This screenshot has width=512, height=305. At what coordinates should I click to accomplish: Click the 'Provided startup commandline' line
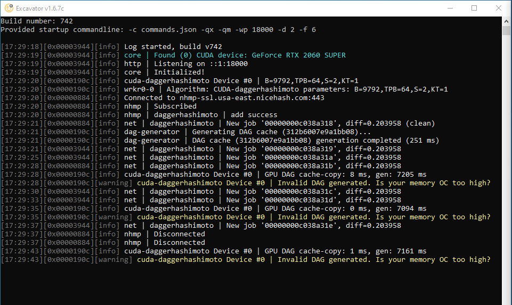[158, 30]
